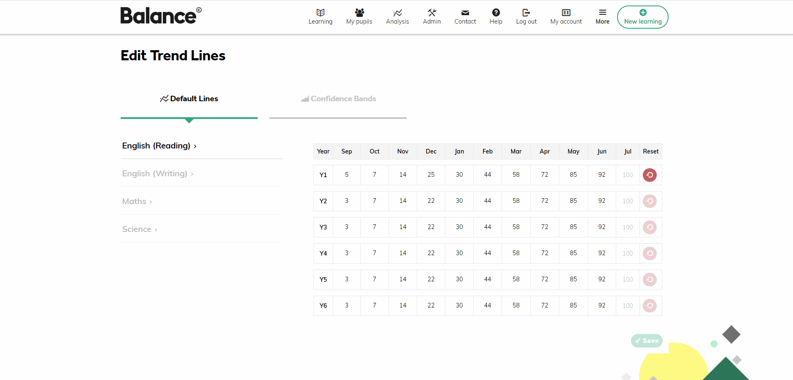Click the Dec column header
Viewport: 793px width, 380px height.
click(x=431, y=151)
